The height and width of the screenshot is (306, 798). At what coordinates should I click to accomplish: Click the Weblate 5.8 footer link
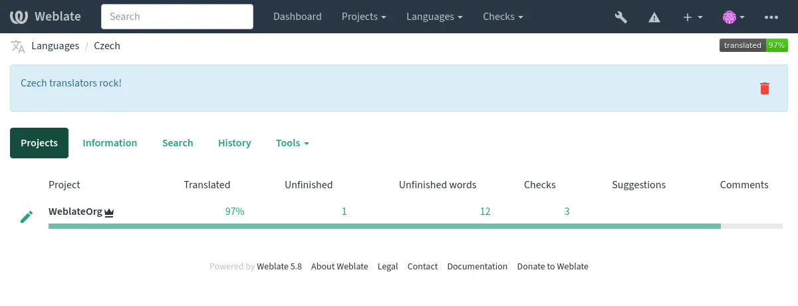click(279, 266)
